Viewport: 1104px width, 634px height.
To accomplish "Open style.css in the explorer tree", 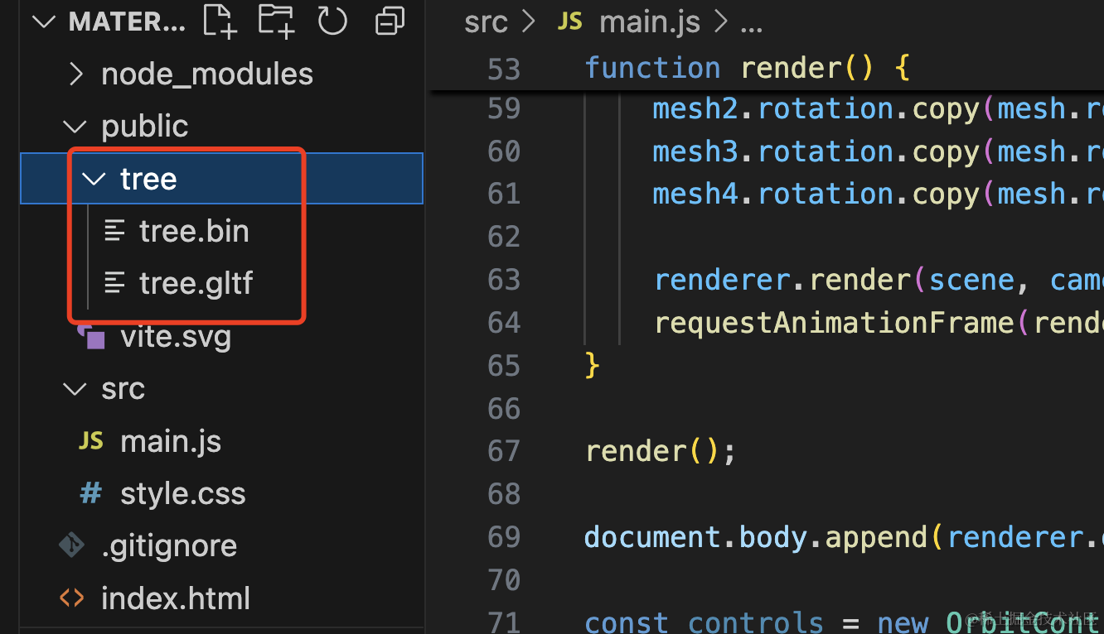I will (183, 494).
